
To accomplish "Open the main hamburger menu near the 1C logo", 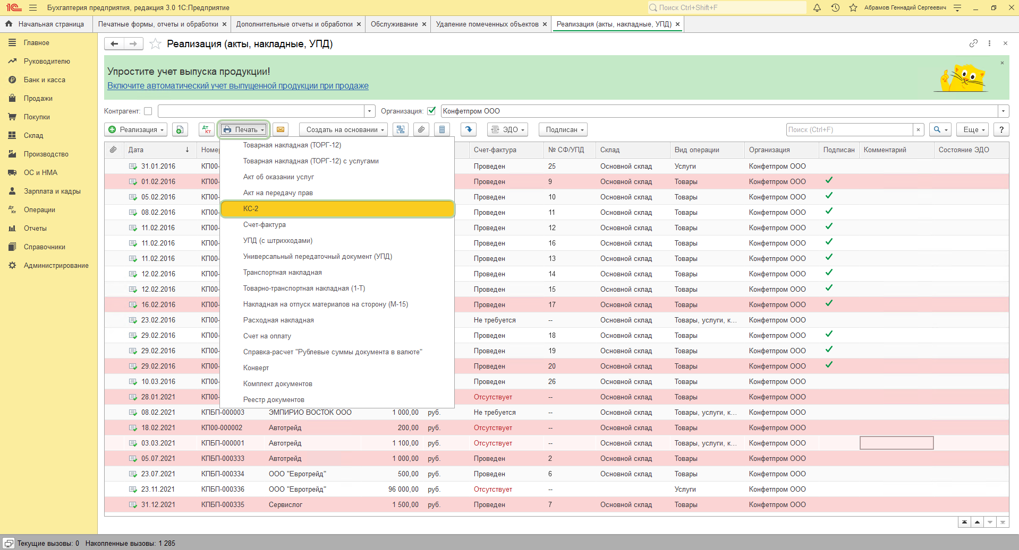I will tap(33, 8).
